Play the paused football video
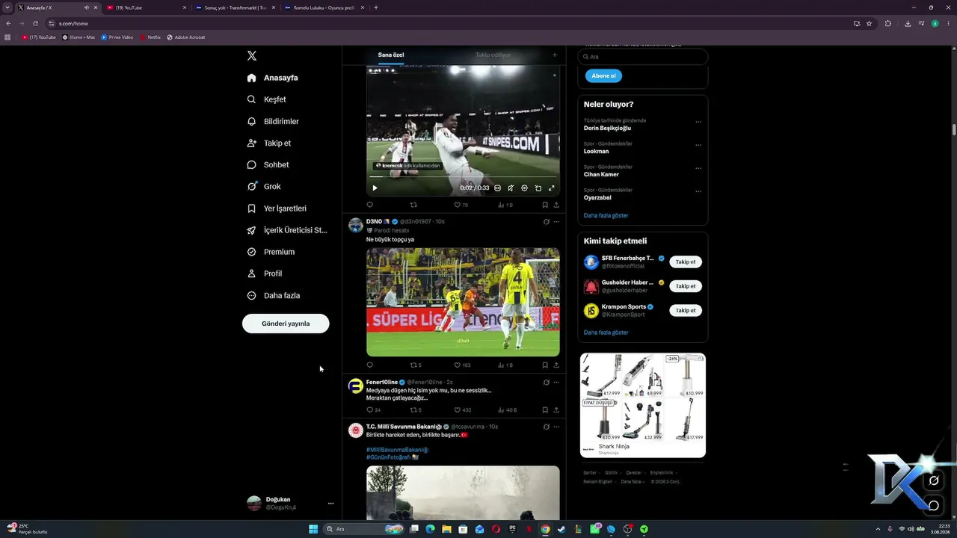957x538 pixels. pos(375,188)
